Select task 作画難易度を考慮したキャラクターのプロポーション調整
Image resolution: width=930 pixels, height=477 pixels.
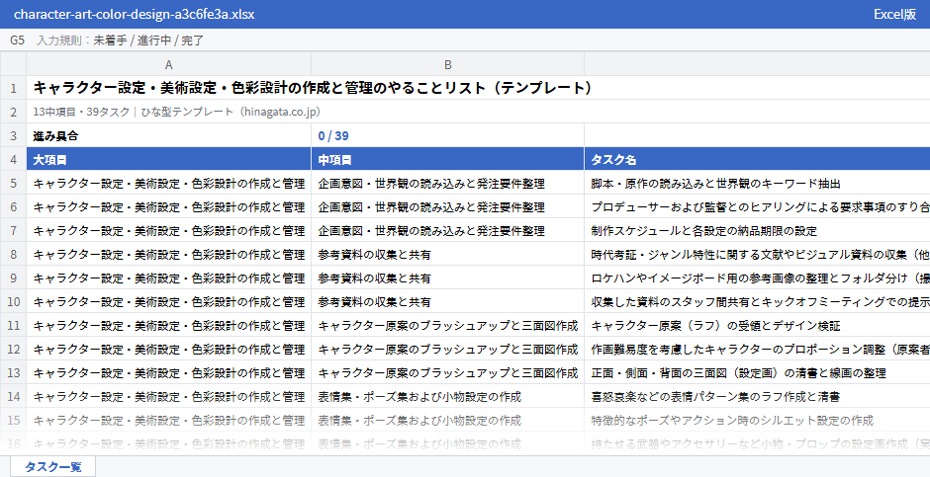[758, 349]
